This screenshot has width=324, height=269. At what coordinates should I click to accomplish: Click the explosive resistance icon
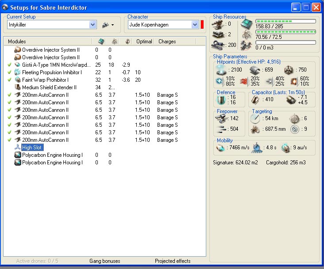[x=294, y=81]
